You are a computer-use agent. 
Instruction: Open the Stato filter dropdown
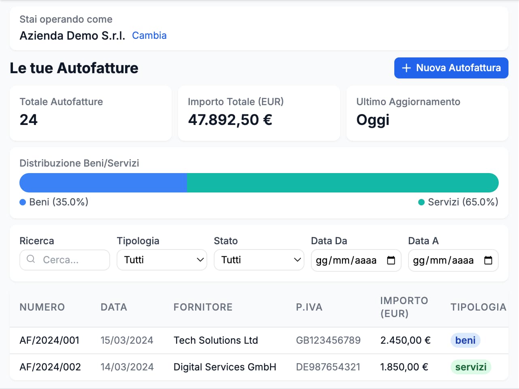pyautogui.click(x=259, y=260)
